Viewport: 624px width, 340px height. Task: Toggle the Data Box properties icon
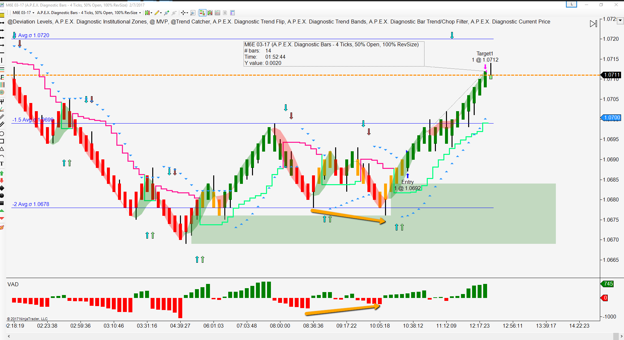pyautogui.click(x=232, y=13)
